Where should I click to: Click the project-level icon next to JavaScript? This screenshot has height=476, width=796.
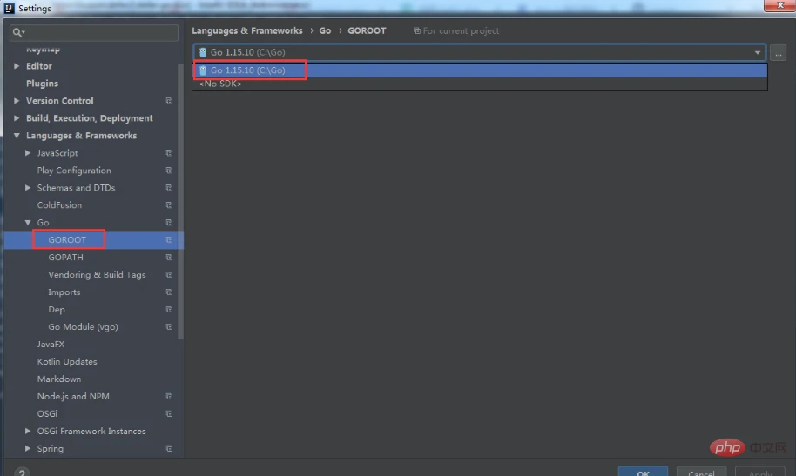coord(169,153)
